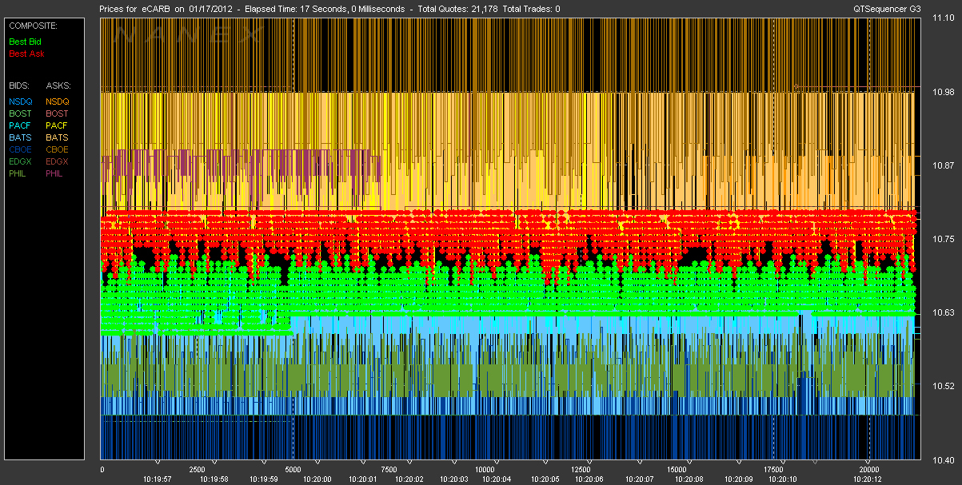This screenshot has width=962, height=485.
Task: Click the BOST ask legend label
Action: point(58,113)
